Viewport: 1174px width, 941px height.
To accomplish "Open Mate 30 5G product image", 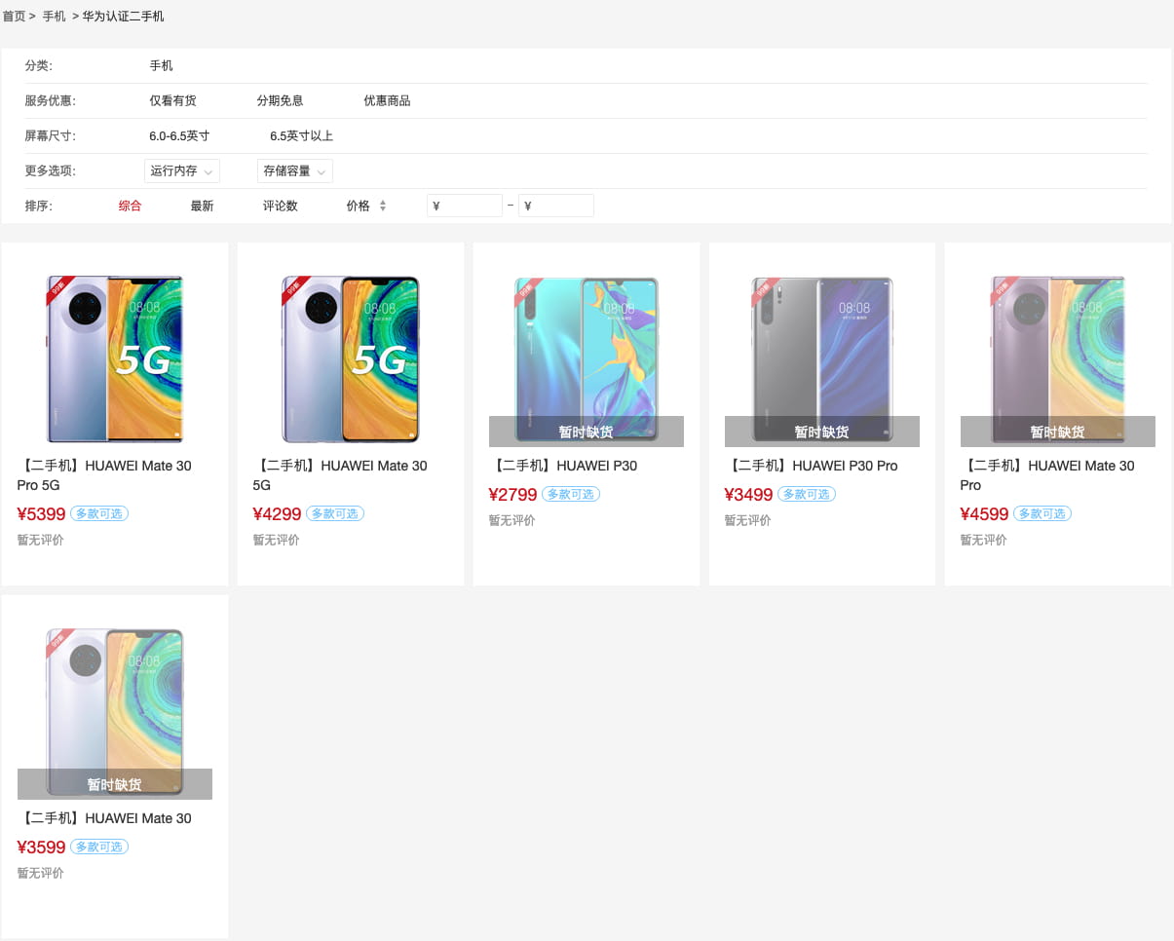I will tap(351, 359).
